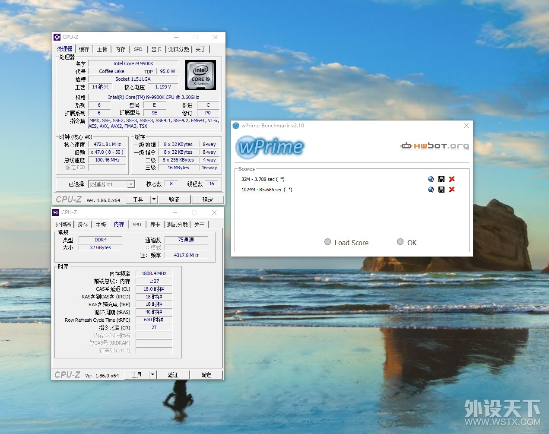Click the 1:27 FSB:DRAM ratio value
The image size is (549, 434).
coord(154,281)
